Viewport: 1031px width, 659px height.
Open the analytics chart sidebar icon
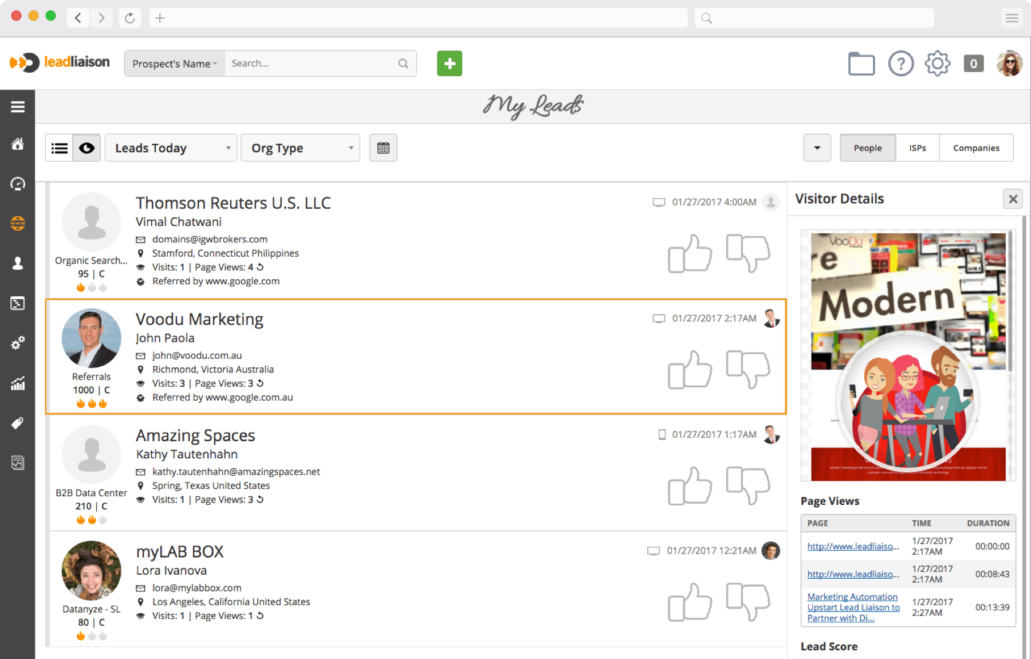18,383
